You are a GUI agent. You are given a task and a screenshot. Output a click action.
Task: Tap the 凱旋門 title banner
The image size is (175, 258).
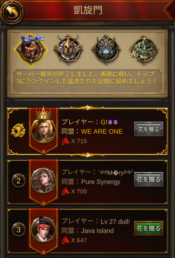coord(88,10)
